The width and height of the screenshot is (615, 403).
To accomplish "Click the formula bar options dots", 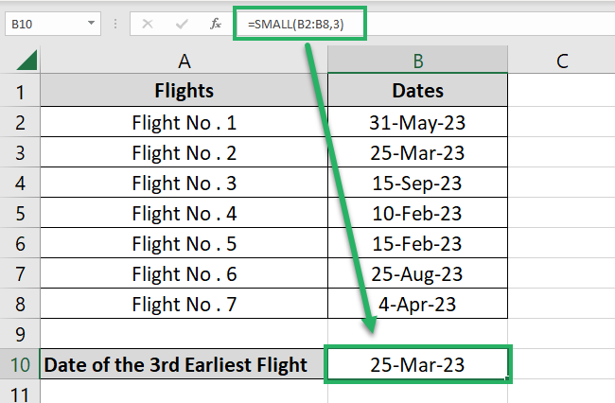I will (115, 23).
